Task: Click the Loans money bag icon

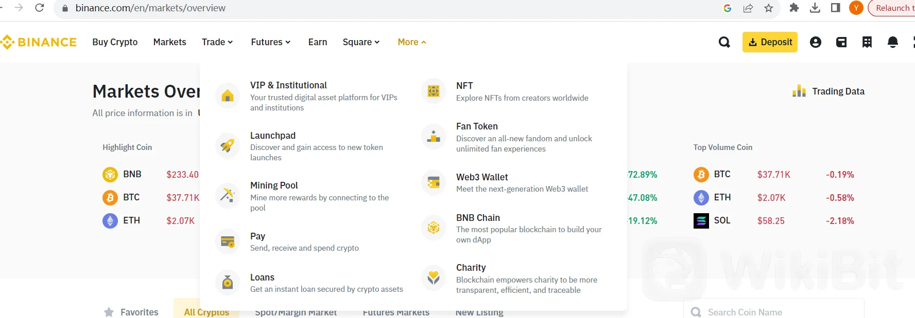Action: (x=228, y=283)
